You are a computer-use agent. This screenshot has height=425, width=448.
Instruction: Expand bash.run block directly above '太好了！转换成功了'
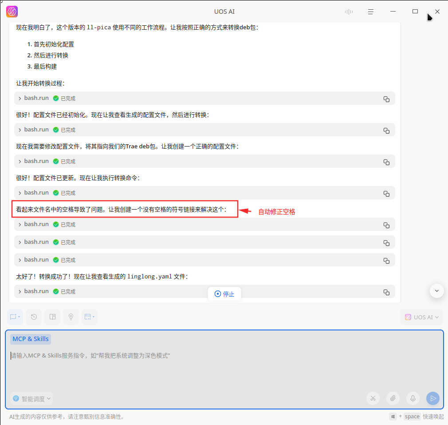tap(20, 260)
